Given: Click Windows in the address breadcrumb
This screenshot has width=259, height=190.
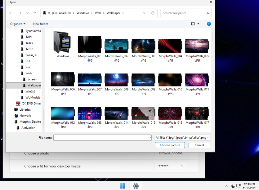Looking at the screenshot, I should [83, 13].
